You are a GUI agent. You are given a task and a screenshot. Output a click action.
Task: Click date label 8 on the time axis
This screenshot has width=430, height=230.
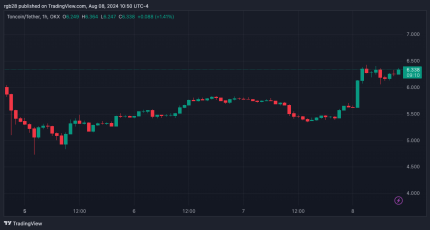(x=352, y=211)
